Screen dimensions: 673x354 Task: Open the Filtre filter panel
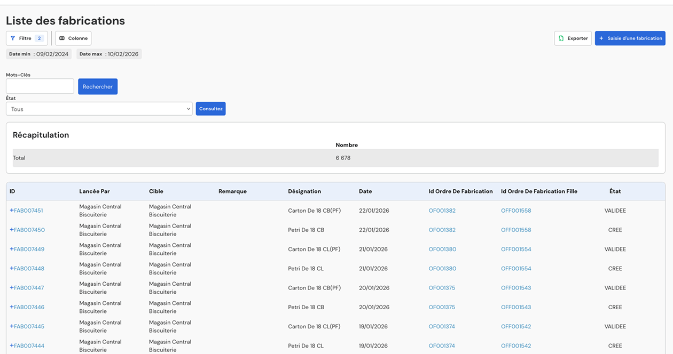[x=27, y=38]
